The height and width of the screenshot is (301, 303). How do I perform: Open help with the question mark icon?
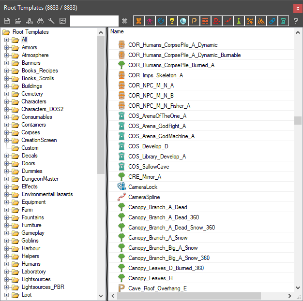pyautogui.click(x=296, y=21)
